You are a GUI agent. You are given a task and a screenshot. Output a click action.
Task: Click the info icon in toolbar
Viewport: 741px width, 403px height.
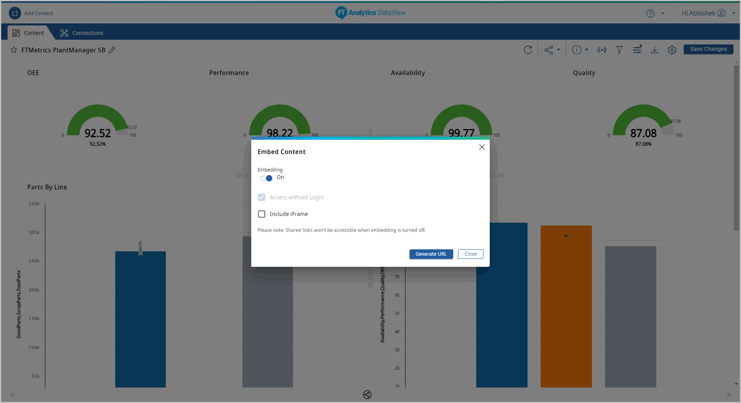coord(576,50)
